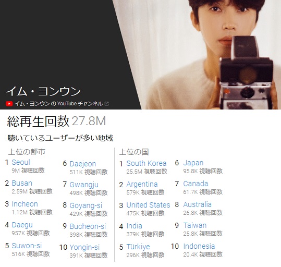Select Indonesia country link
This screenshot has width=281, height=267.
(199, 246)
